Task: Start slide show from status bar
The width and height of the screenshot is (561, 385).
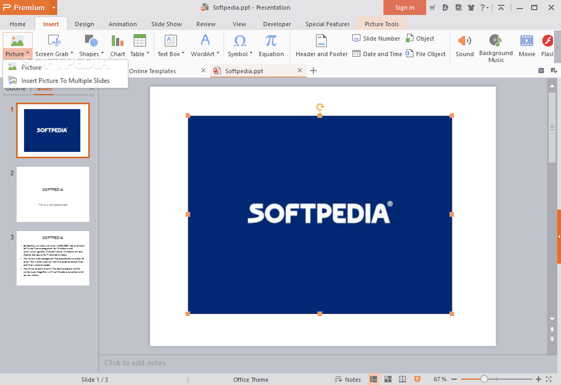Action: (417, 379)
